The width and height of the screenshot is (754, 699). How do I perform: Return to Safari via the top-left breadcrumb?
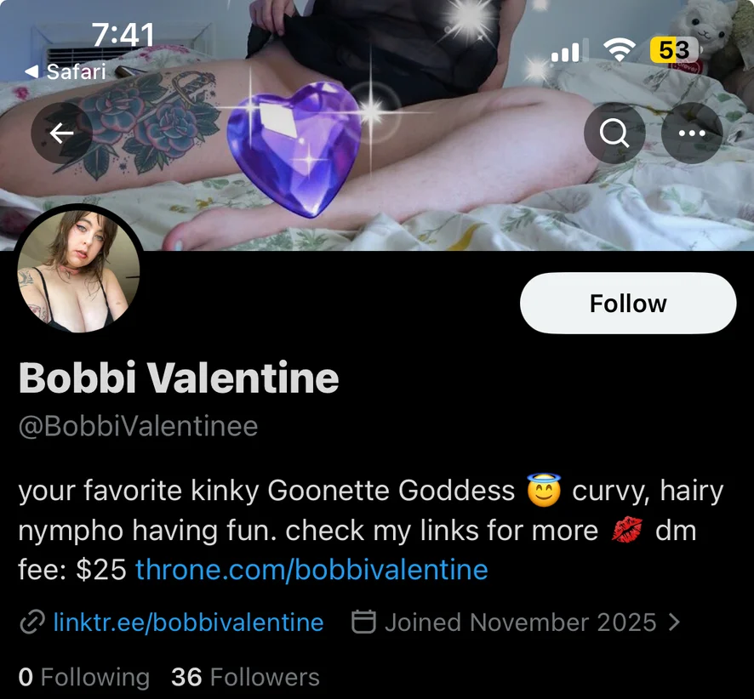click(65, 71)
